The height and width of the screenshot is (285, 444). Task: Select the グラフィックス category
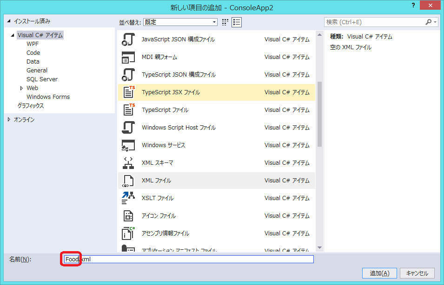point(31,106)
